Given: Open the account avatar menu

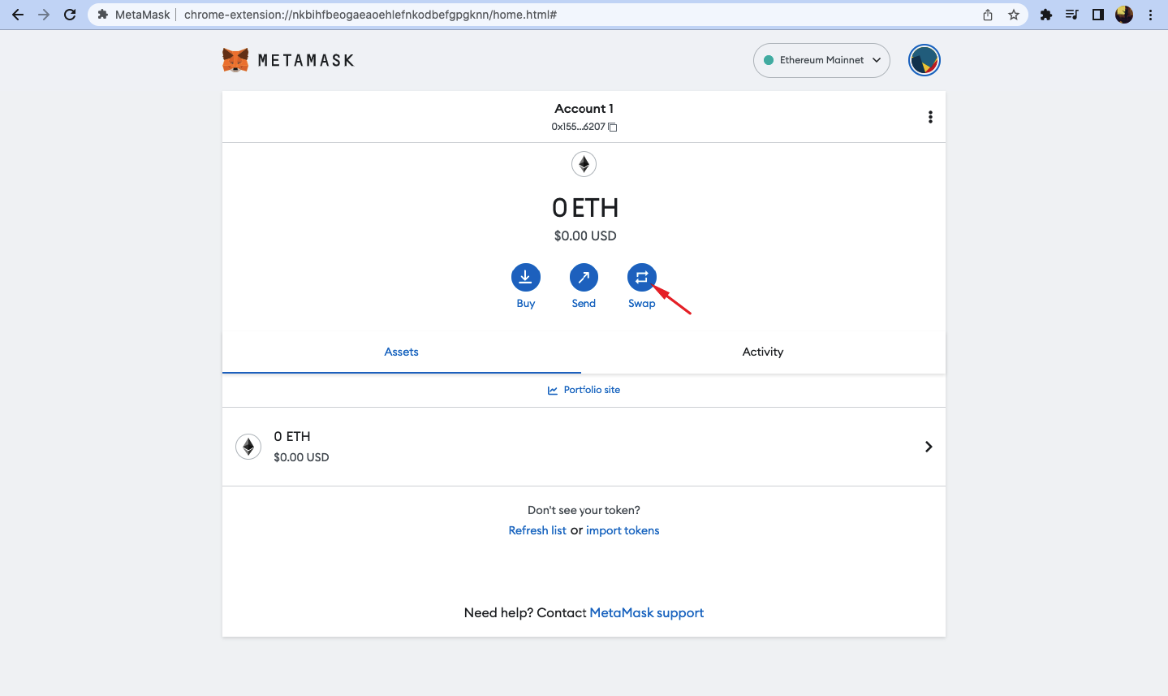Looking at the screenshot, I should (924, 60).
